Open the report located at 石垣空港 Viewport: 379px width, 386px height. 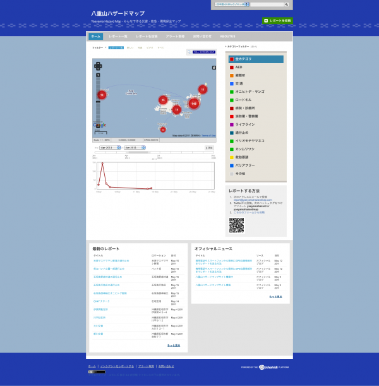coord(102,301)
